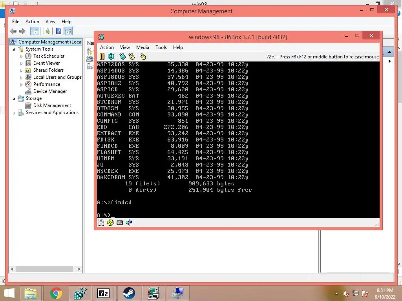
Task: Expand Local Users and Groups node
Action: tap(21, 77)
